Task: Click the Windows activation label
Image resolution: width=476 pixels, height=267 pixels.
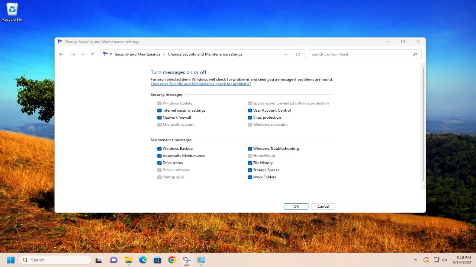Action: (x=270, y=125)
